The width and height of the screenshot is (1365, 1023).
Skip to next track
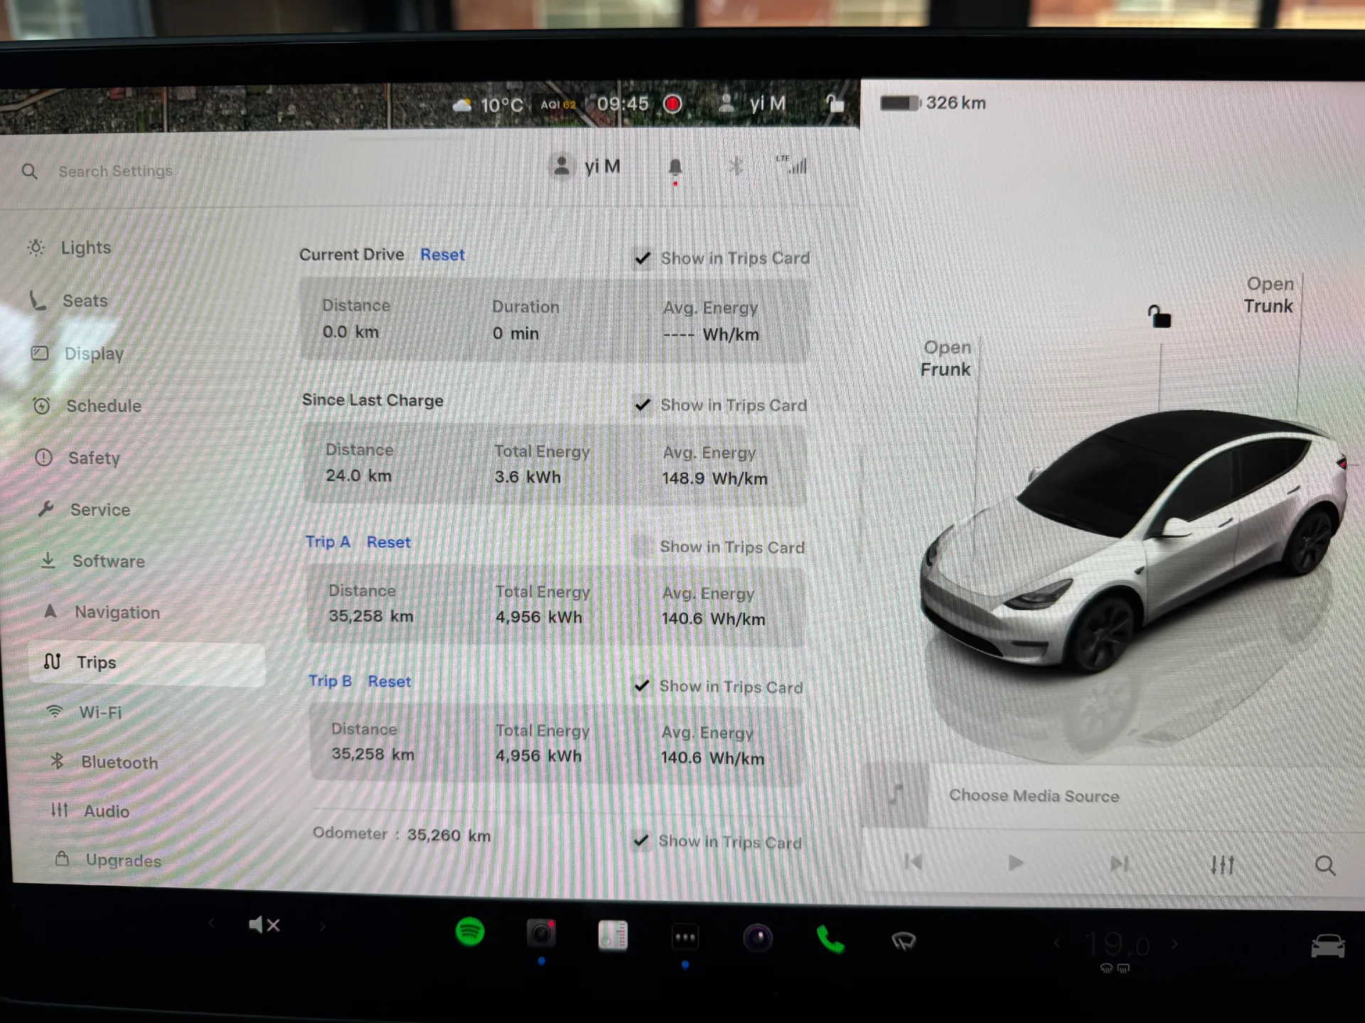point(1119,864)
